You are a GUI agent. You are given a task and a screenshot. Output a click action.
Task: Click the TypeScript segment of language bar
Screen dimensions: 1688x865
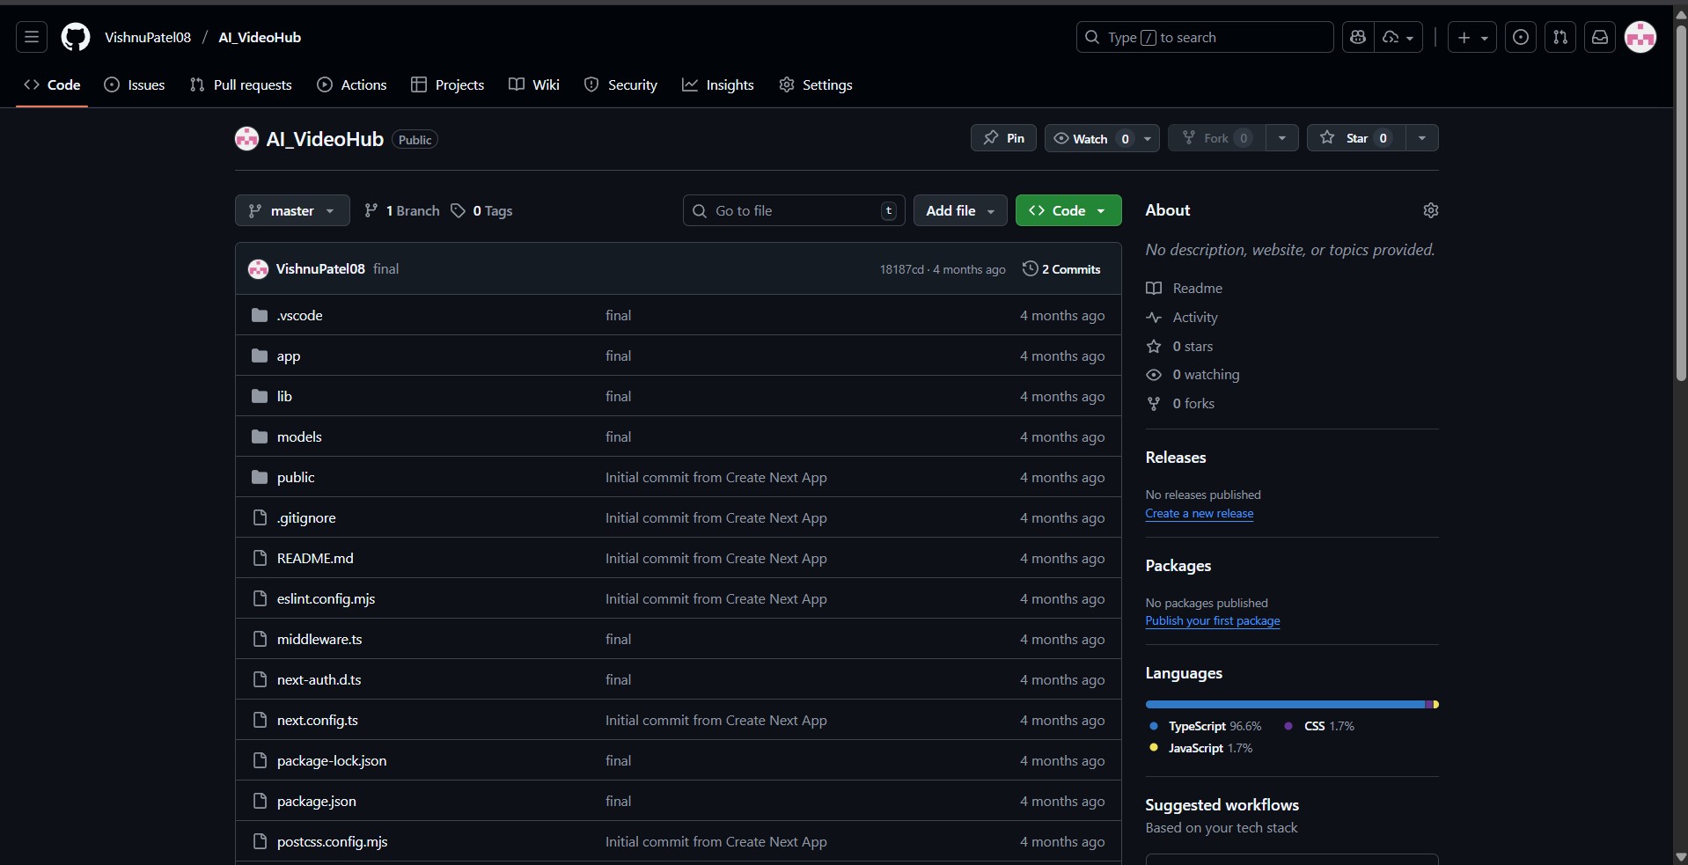1284,704
